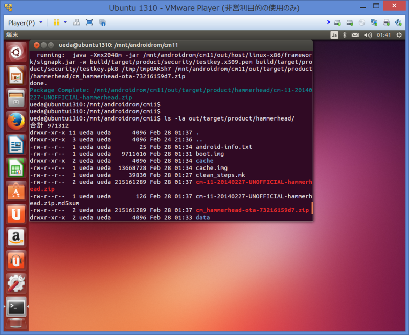Image resolution: width=409 pixels, height=335 pixels.
Task: Click cache directory name in listing
Action: point(204,161)
